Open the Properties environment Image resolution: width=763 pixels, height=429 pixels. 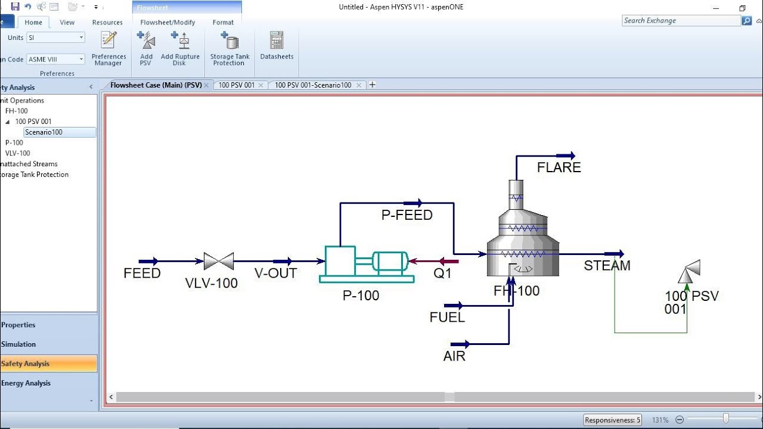tap(49, 325)
